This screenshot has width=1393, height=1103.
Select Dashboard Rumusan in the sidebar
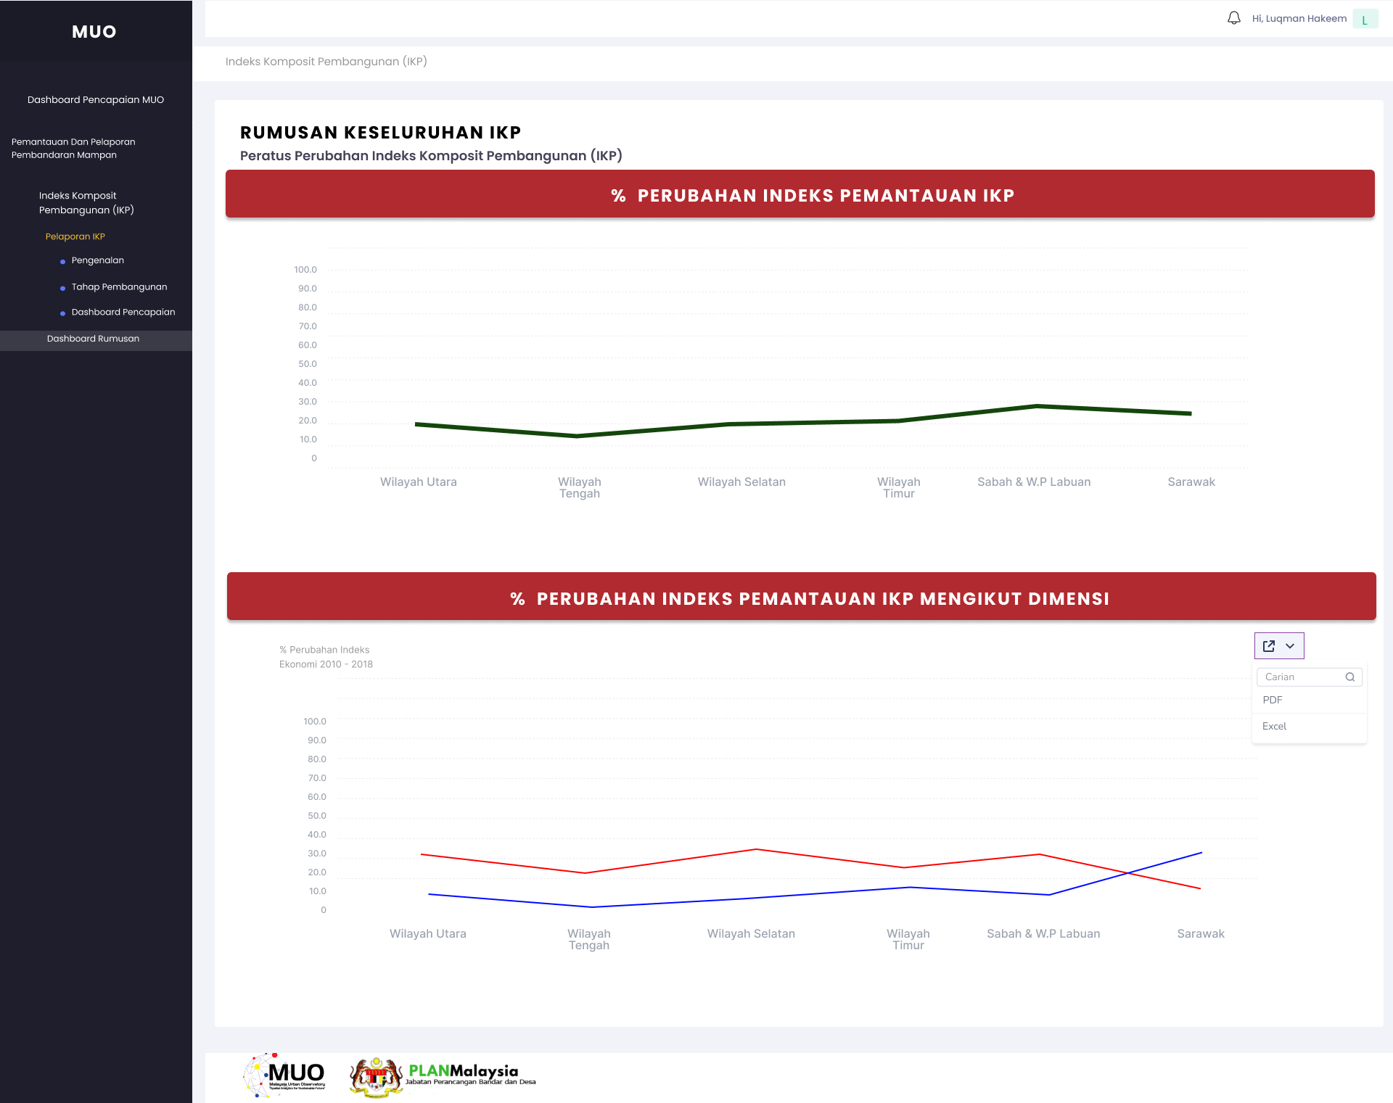pos(93,339)
